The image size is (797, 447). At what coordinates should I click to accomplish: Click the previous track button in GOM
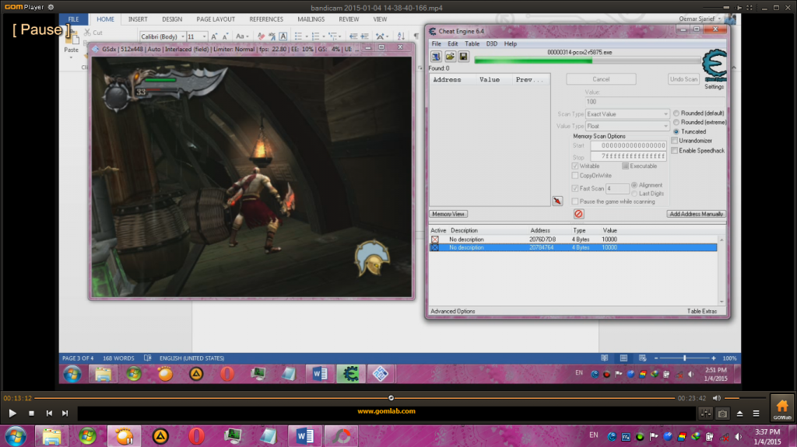tap(49, 414)
